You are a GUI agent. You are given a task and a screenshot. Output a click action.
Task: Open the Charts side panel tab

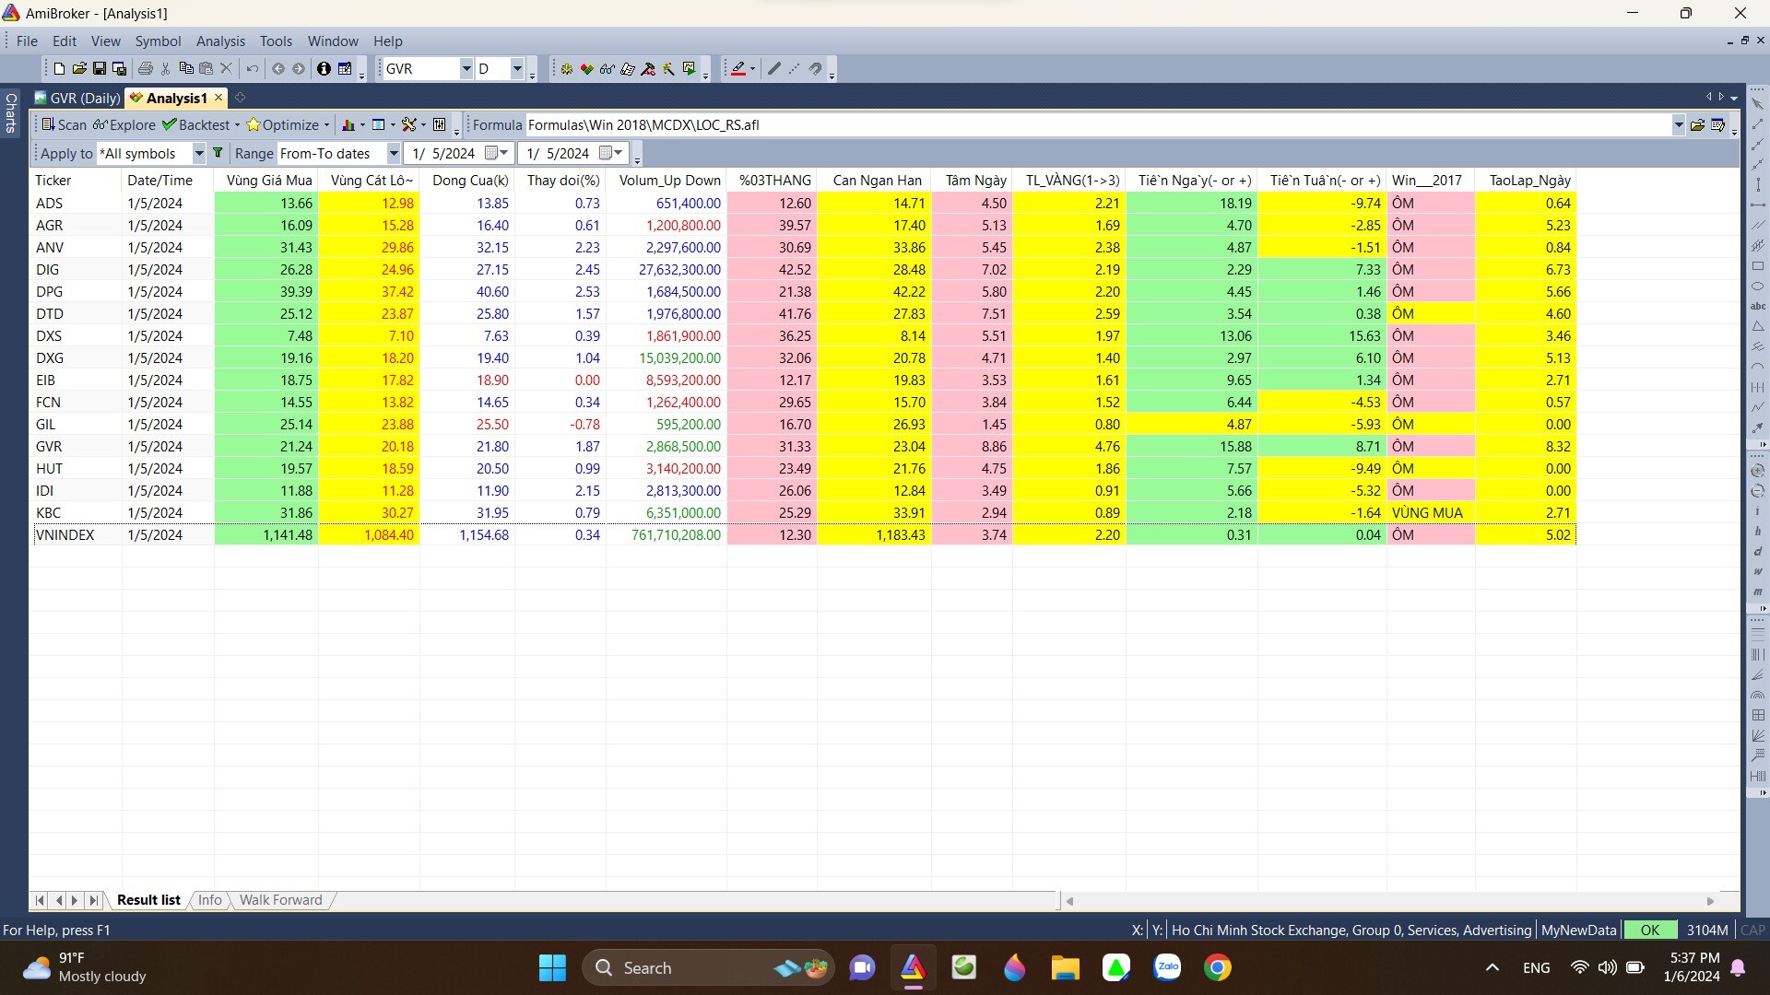click(x=11, y=112)
